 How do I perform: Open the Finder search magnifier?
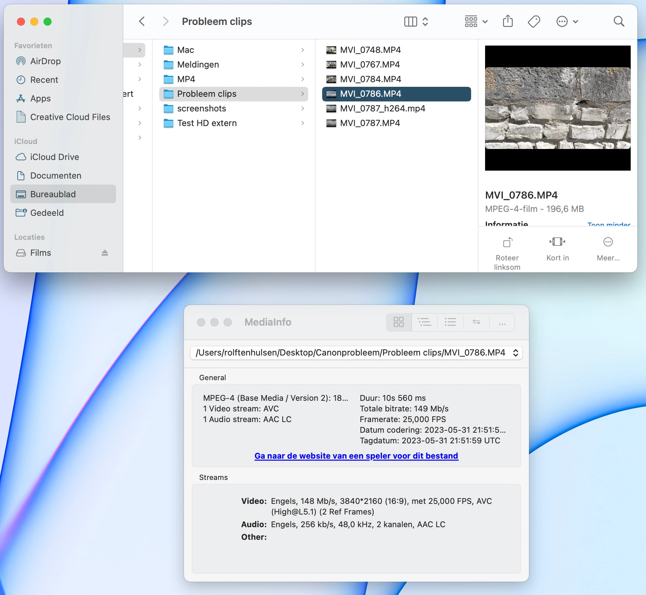click(619, 22)
